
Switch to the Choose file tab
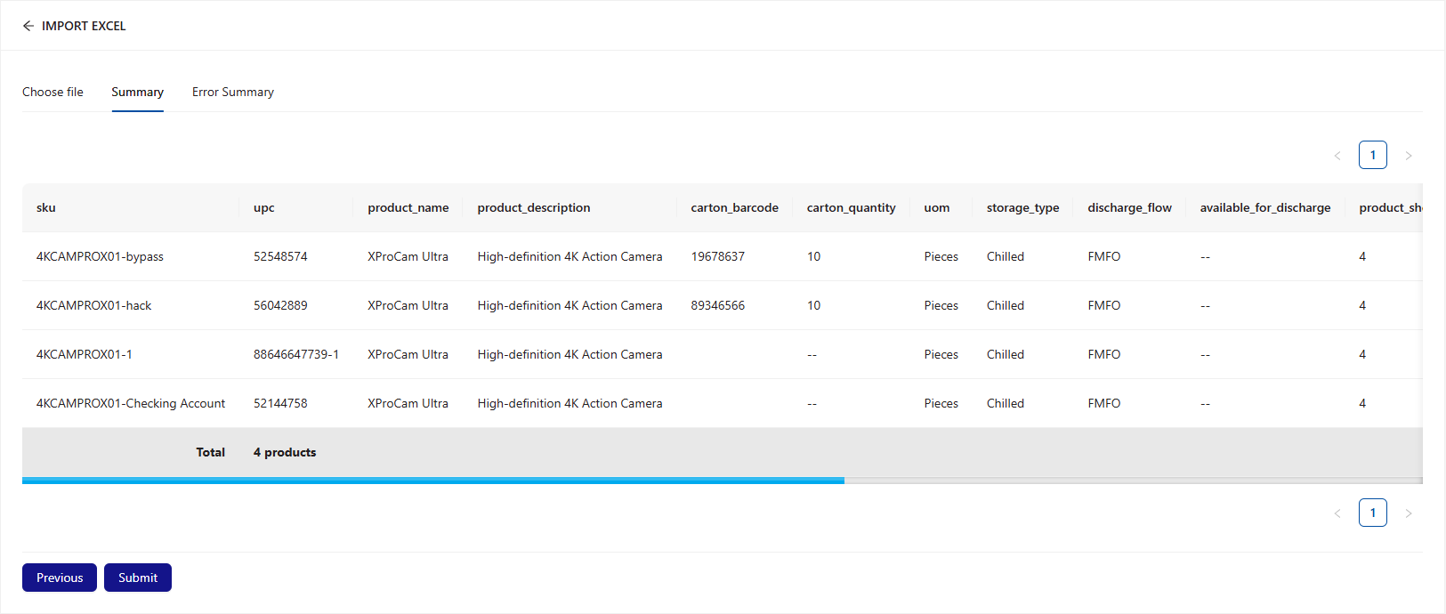53,92
